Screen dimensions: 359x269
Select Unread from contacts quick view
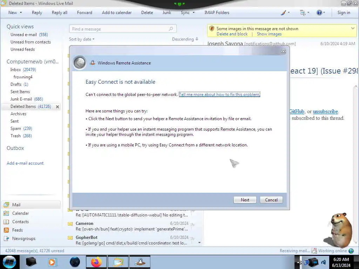point(31,42)
